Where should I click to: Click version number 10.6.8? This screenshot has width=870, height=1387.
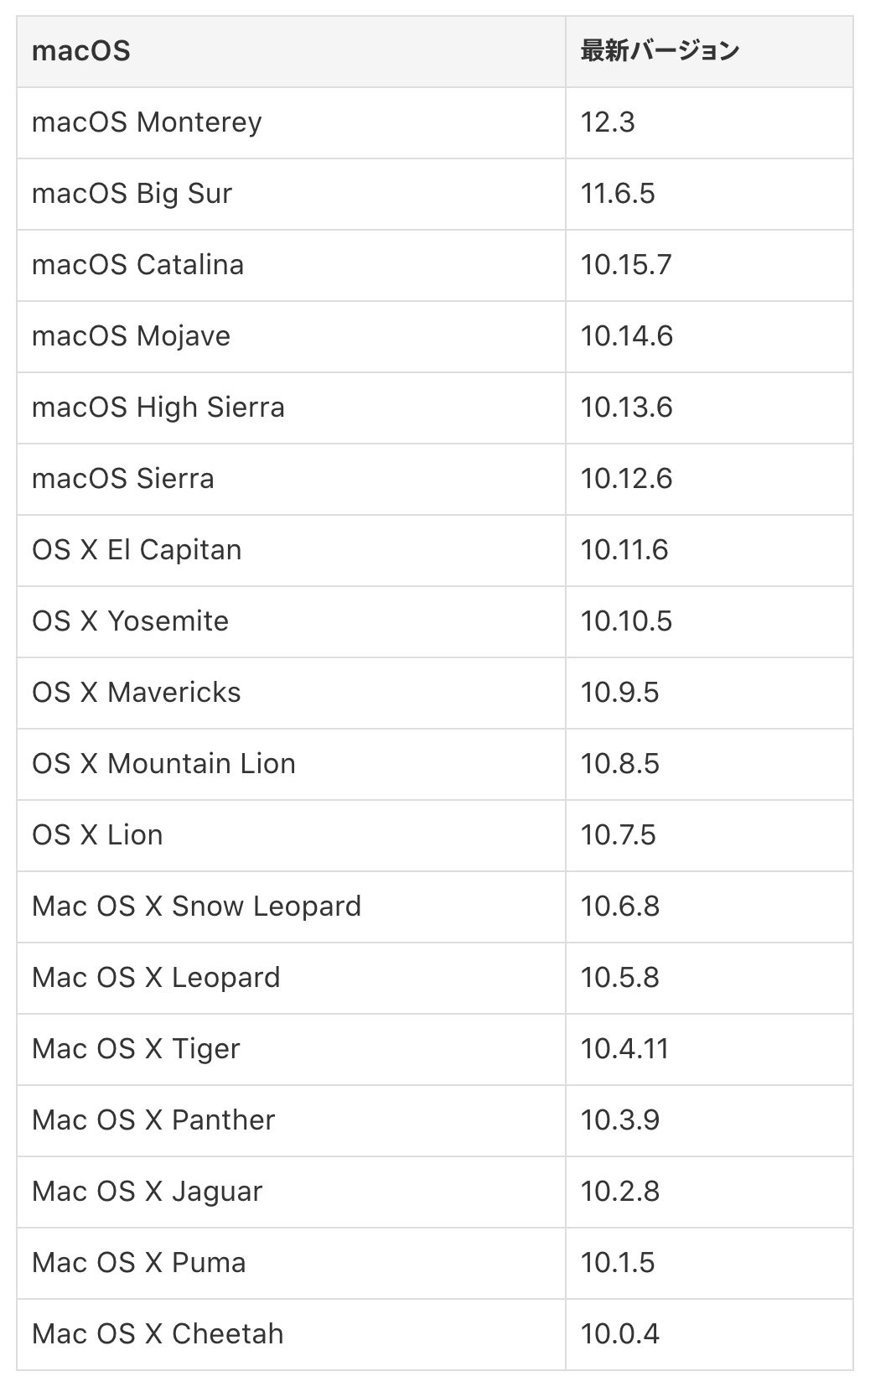click(620, 906)
